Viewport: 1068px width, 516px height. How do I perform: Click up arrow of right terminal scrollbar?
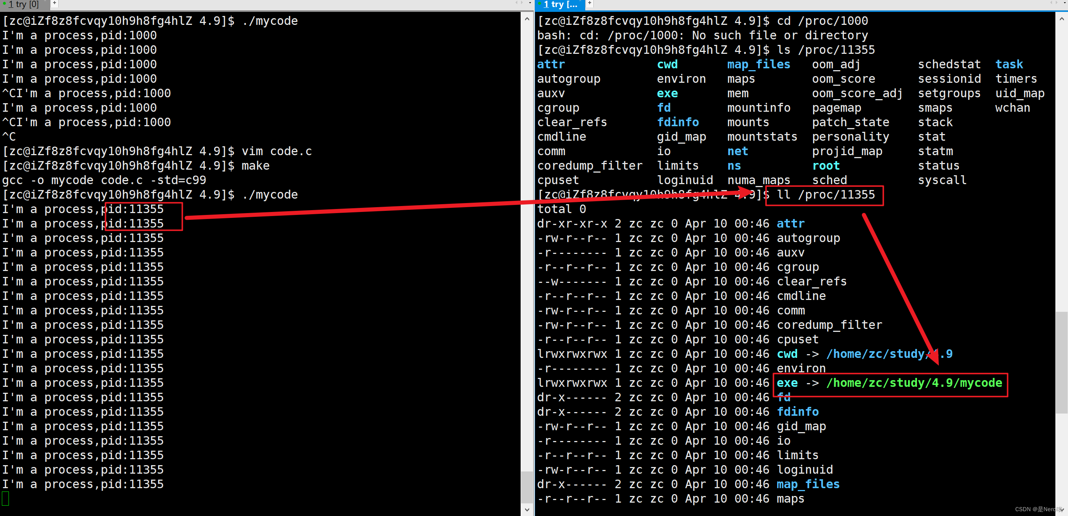(1061, 19)
